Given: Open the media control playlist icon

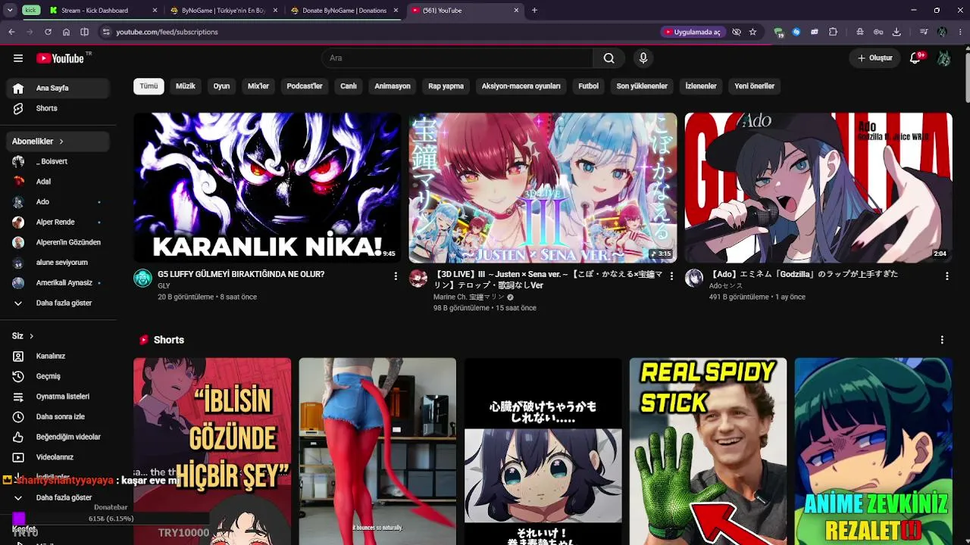Looking at the screenshot, I should [x=924, y=32].
